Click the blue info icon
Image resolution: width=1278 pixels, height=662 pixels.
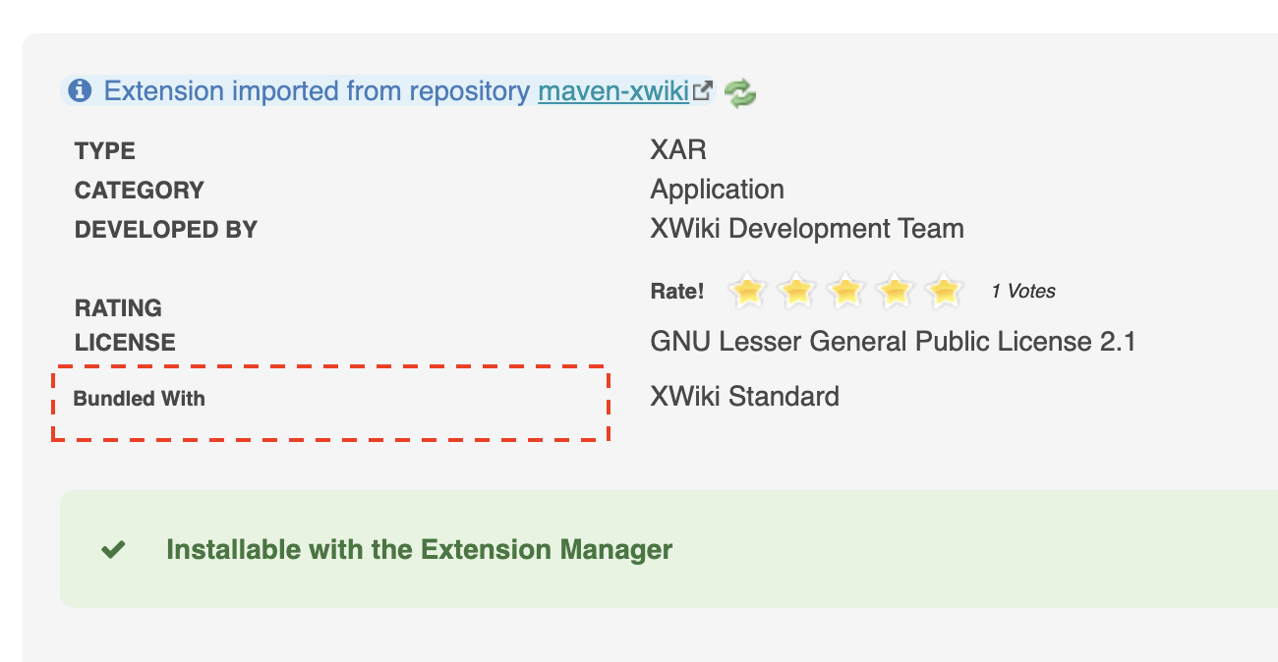coord(80,91)
